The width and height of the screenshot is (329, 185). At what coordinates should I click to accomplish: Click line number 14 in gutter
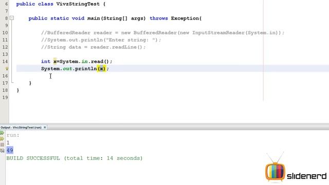(x=5, y=62)
